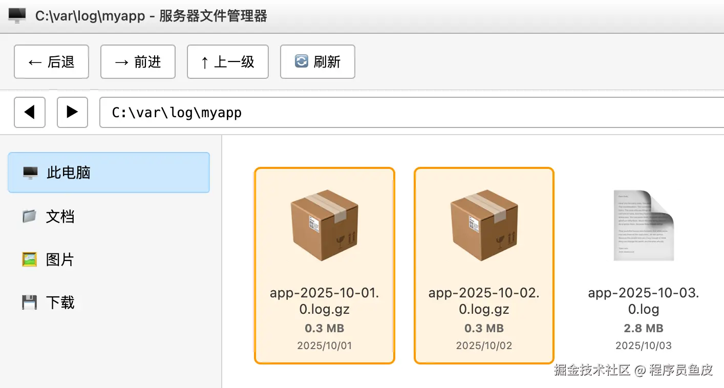This screenshot has height=388, width=724.
Task: Click the app-2025-10-01.0.log.gz filename label
Action: click(325, 301)
